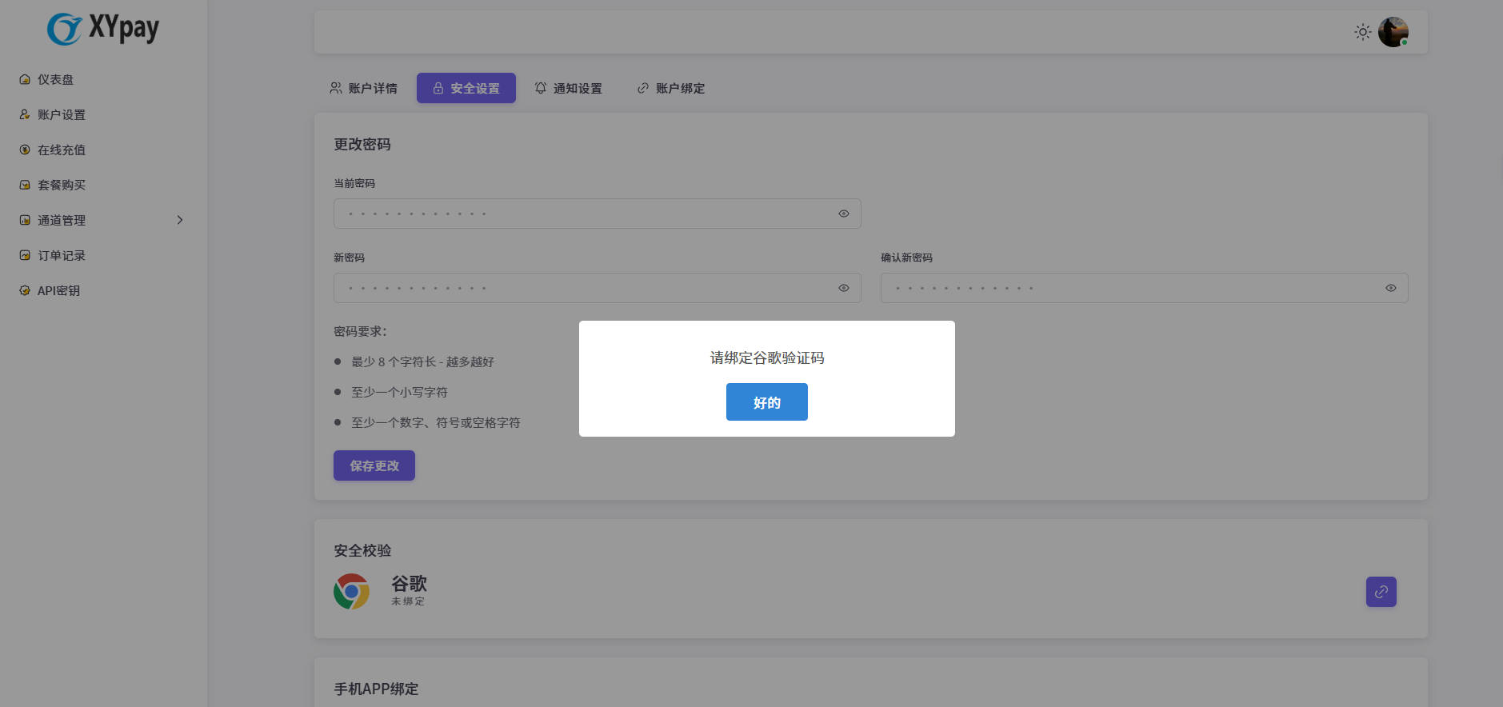Viewport: 1503px width, 707px height.
Task: Select 通道管理 in the sidebar
Action: pyautogui.click(x=62, y=220)
